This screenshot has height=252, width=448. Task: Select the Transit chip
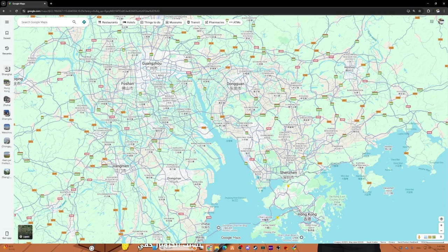pos(193,22)
